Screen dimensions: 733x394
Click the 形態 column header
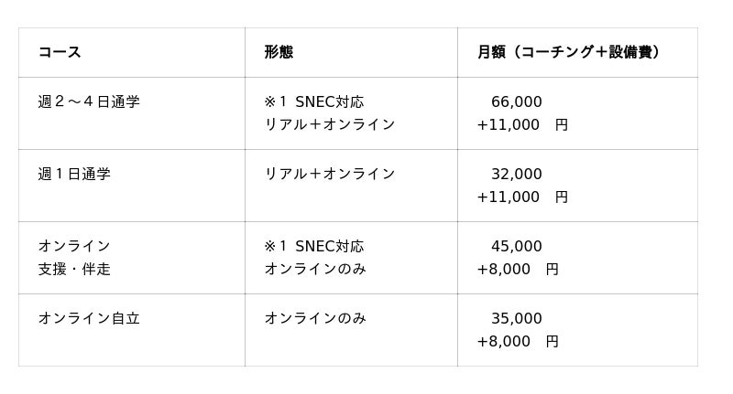coord(279,52)
